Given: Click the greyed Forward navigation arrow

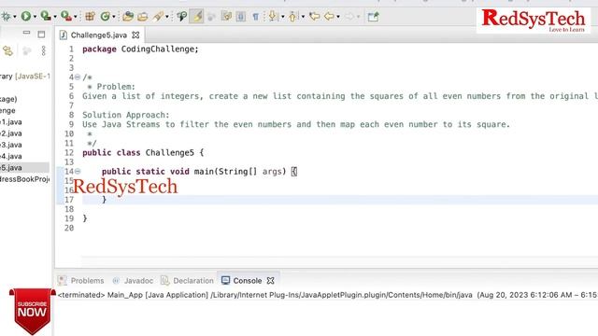Looking at the screenshot, I should [x=349, y=17].
